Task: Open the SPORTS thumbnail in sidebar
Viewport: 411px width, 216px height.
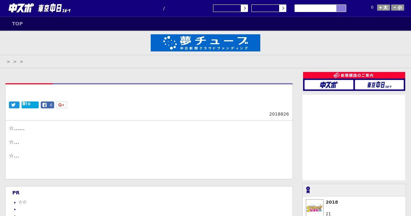Action: tap(315, 208)
